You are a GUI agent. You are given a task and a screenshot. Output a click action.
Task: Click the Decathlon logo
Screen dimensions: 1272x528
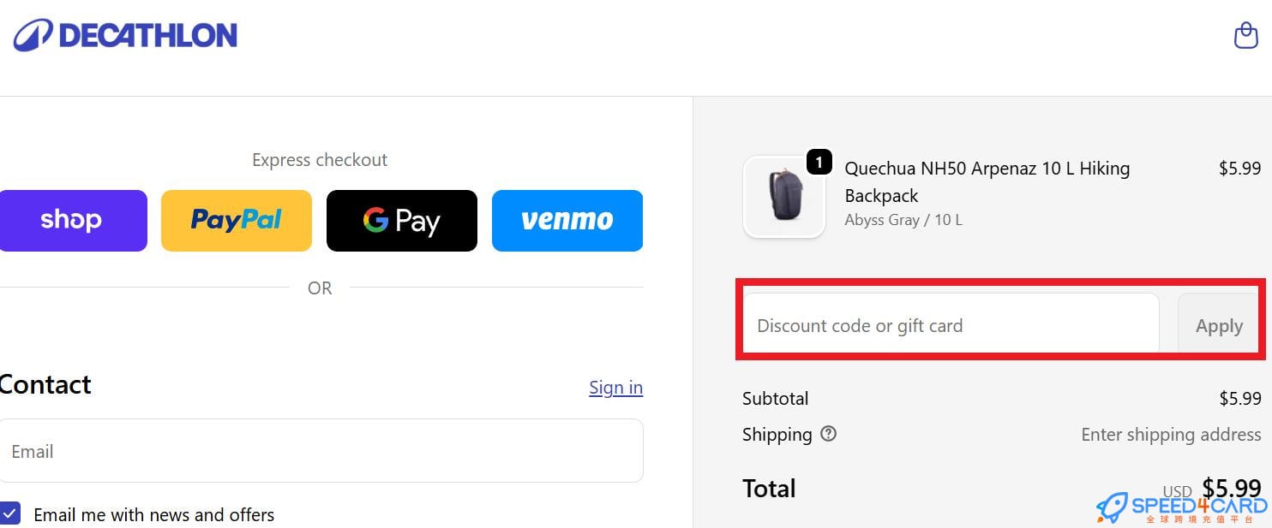tap(125, 35)
